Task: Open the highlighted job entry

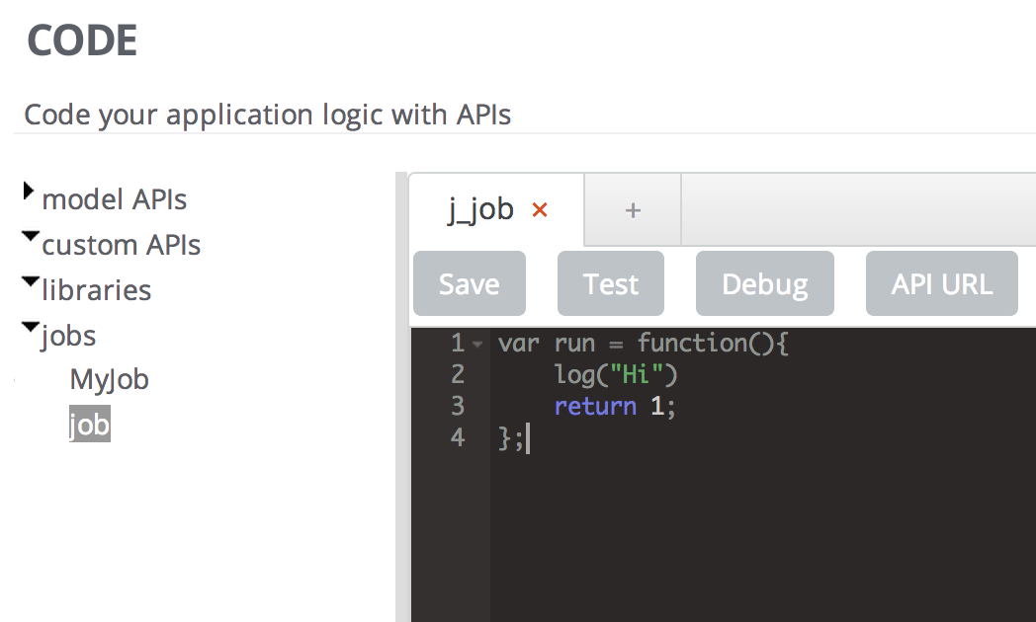Action: pos(90,425)
